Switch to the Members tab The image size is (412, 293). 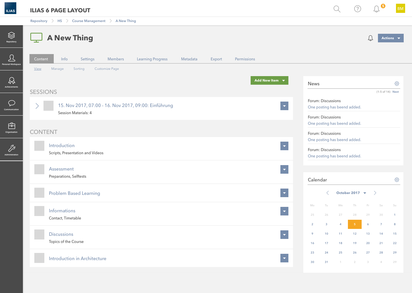(116, 59)
